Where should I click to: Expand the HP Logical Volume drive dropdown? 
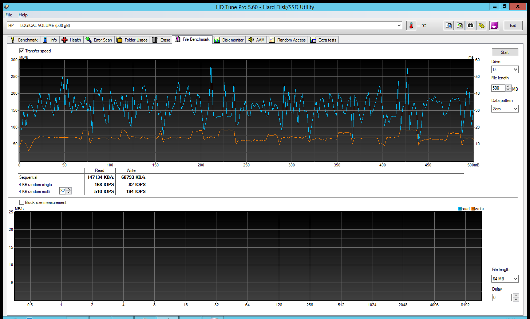pyautogui.click(x=399, y=25)
